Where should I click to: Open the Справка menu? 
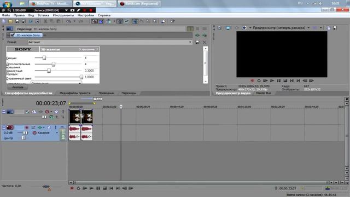point(104,15)
